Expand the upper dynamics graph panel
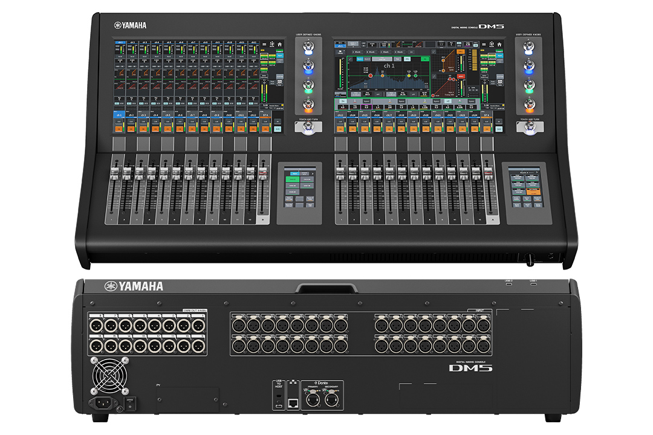 (434, 51)
